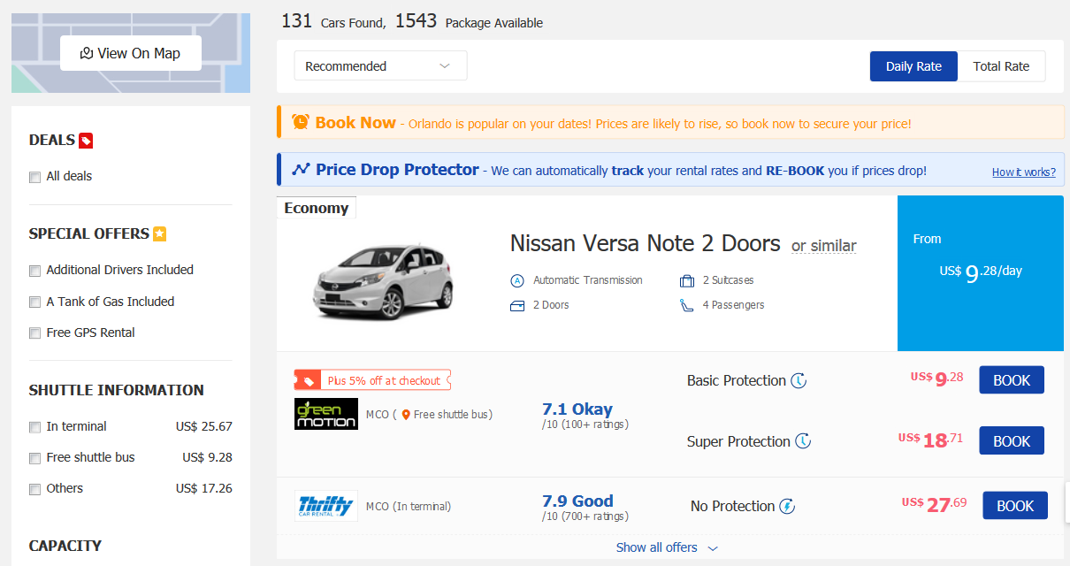Click the seat icon beside 4 Passengers

tap(687, 305)
